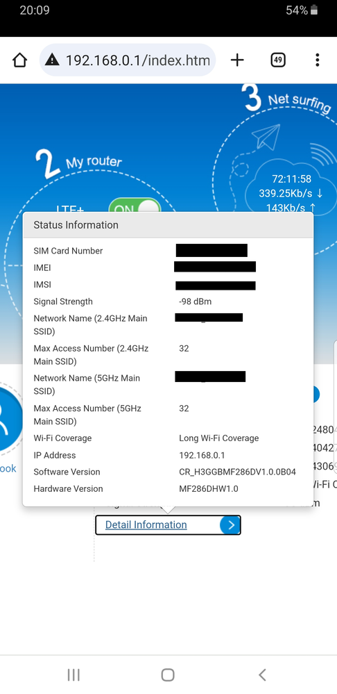This screenshot has height=694, width=337.
Task: Tap the not-secure warning triangle icon
Action: click(52, 60)
